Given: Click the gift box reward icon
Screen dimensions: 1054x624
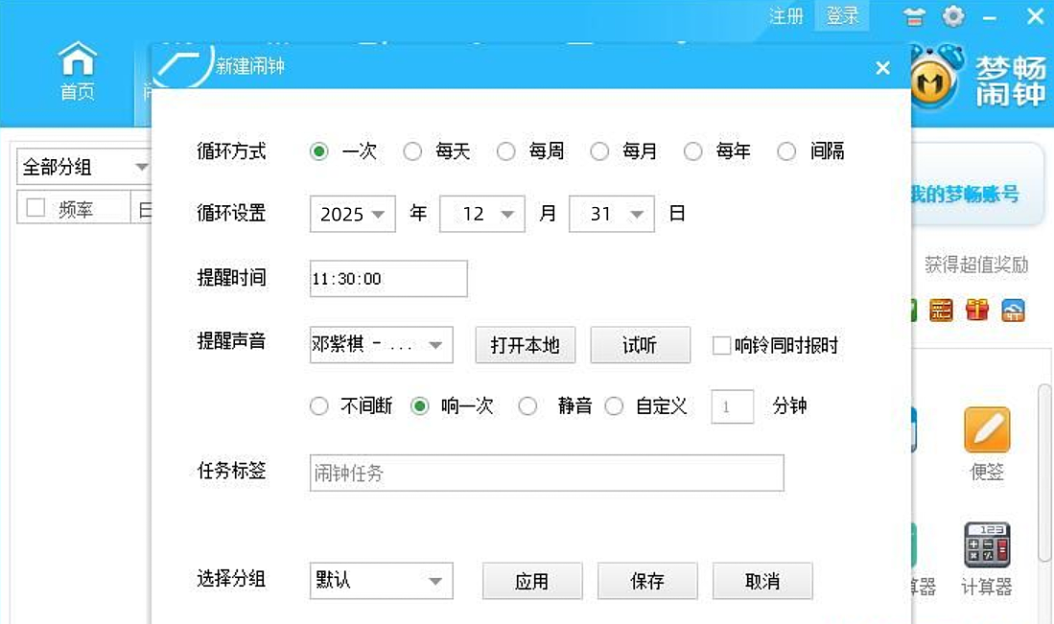Looking at the screenshot, I should tap(977, 310).
